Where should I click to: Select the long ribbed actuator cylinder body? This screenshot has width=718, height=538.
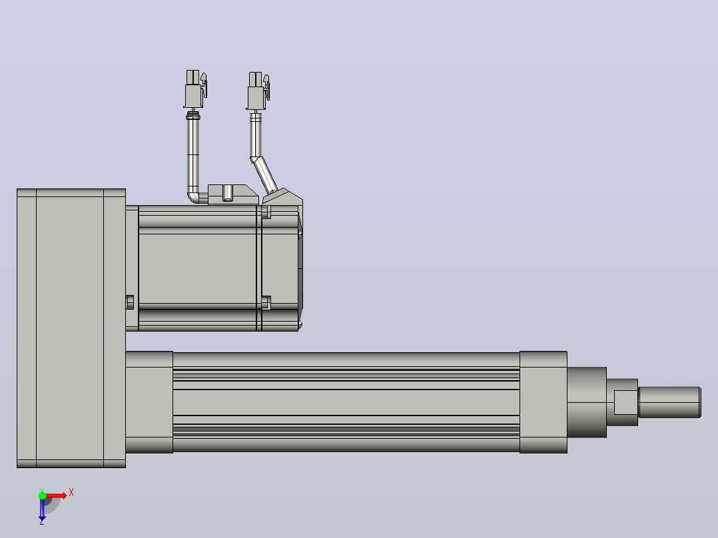tap(346, 402)
